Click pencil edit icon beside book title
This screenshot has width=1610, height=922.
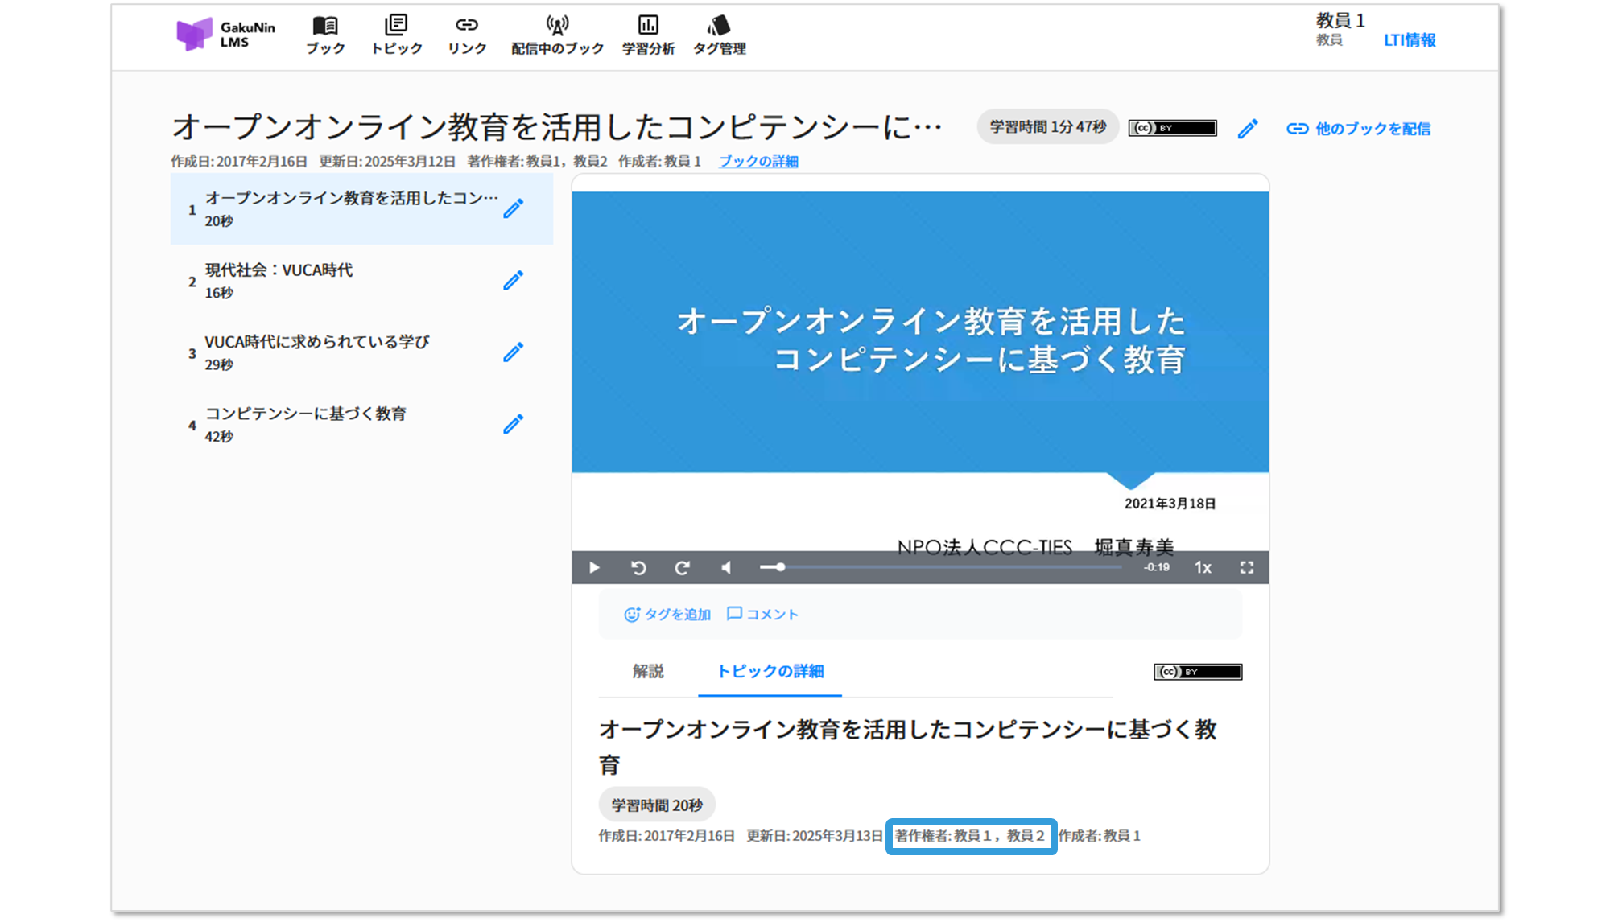tap(1248, 129)
